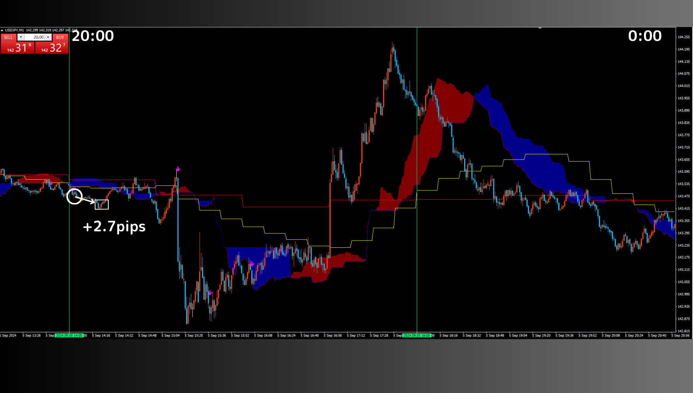Click the 20.00 volume input field
The width and height of the screenshot is (693, 393).
(x=35, y=37)
